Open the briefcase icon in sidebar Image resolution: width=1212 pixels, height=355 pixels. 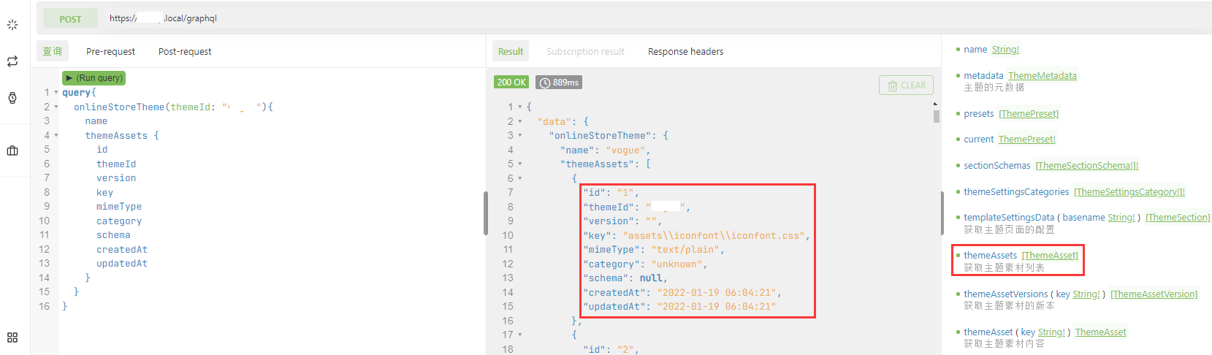(12, 150)
